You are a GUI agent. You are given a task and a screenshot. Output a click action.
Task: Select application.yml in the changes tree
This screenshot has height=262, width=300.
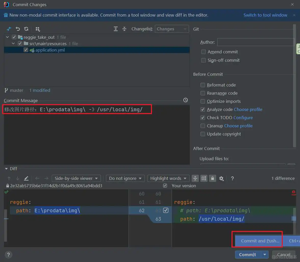coord(50,50)
